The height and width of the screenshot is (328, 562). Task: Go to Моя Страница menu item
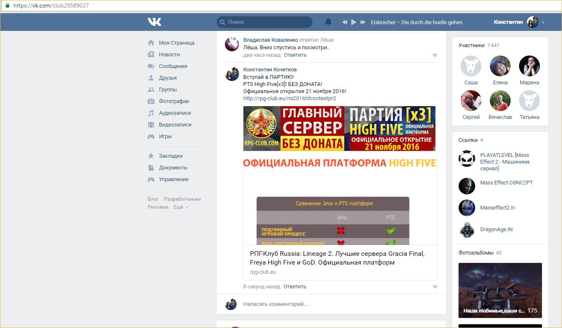[x=176, y=43]
